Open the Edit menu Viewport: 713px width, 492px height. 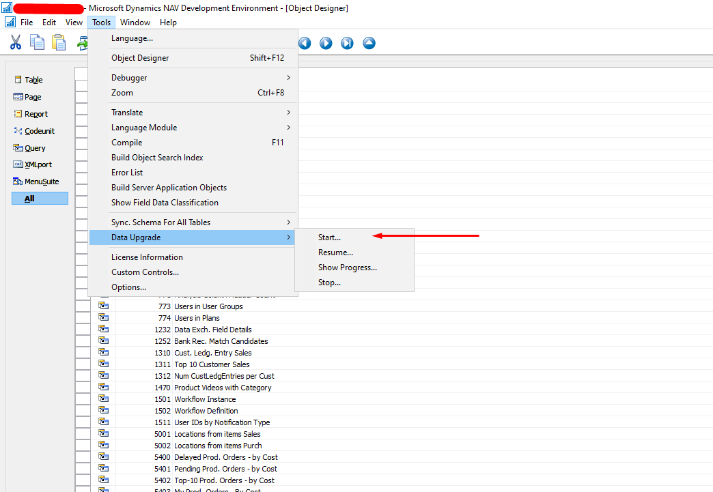[49, 23]
